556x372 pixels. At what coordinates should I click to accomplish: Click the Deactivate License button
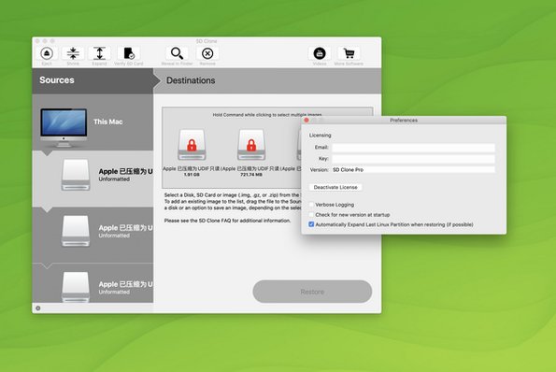(335, 187)
